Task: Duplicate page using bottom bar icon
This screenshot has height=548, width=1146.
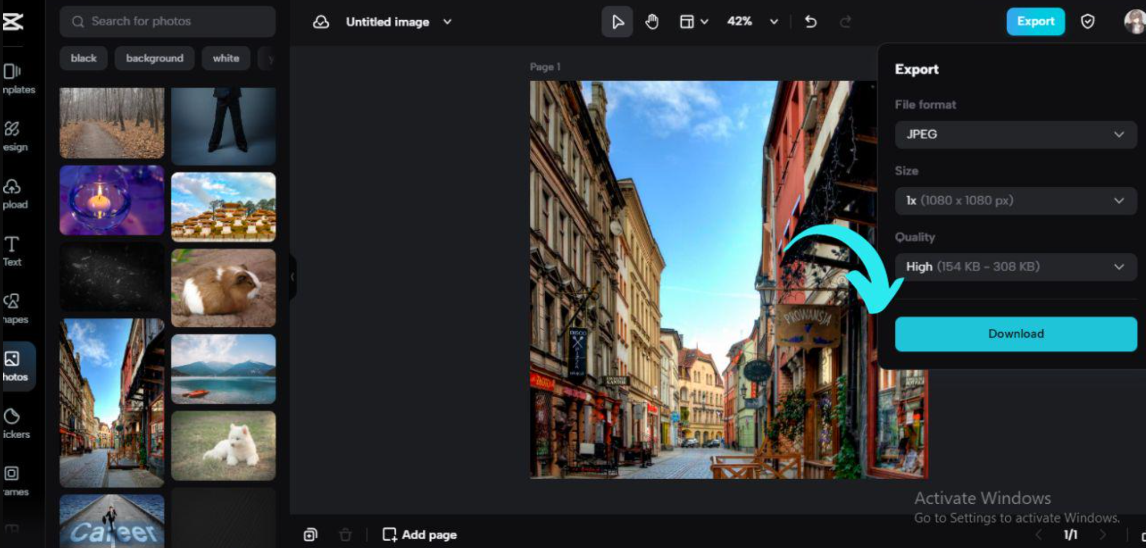Action: (x=310, y=535)
